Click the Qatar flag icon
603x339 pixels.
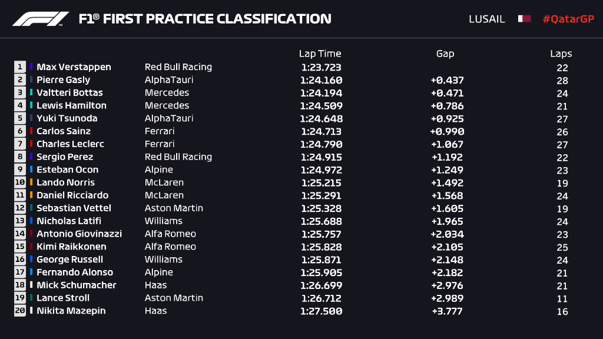tap(524, 19)
